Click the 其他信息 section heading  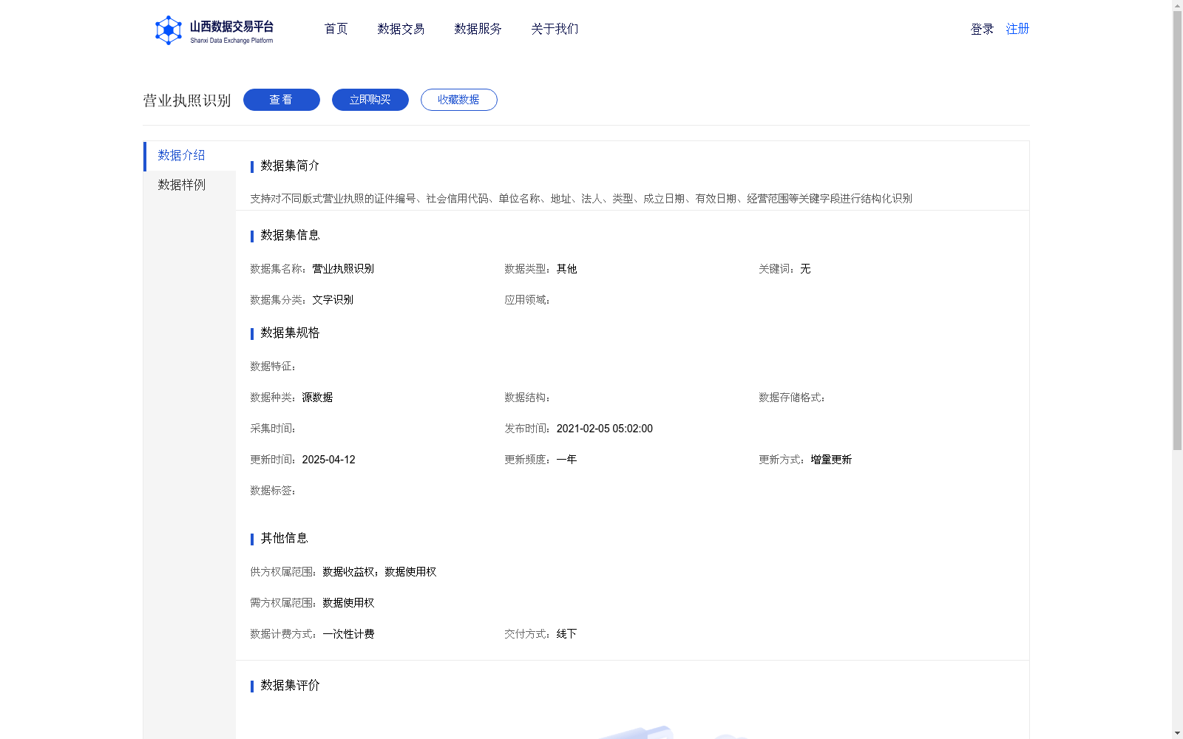click(284, 538)
